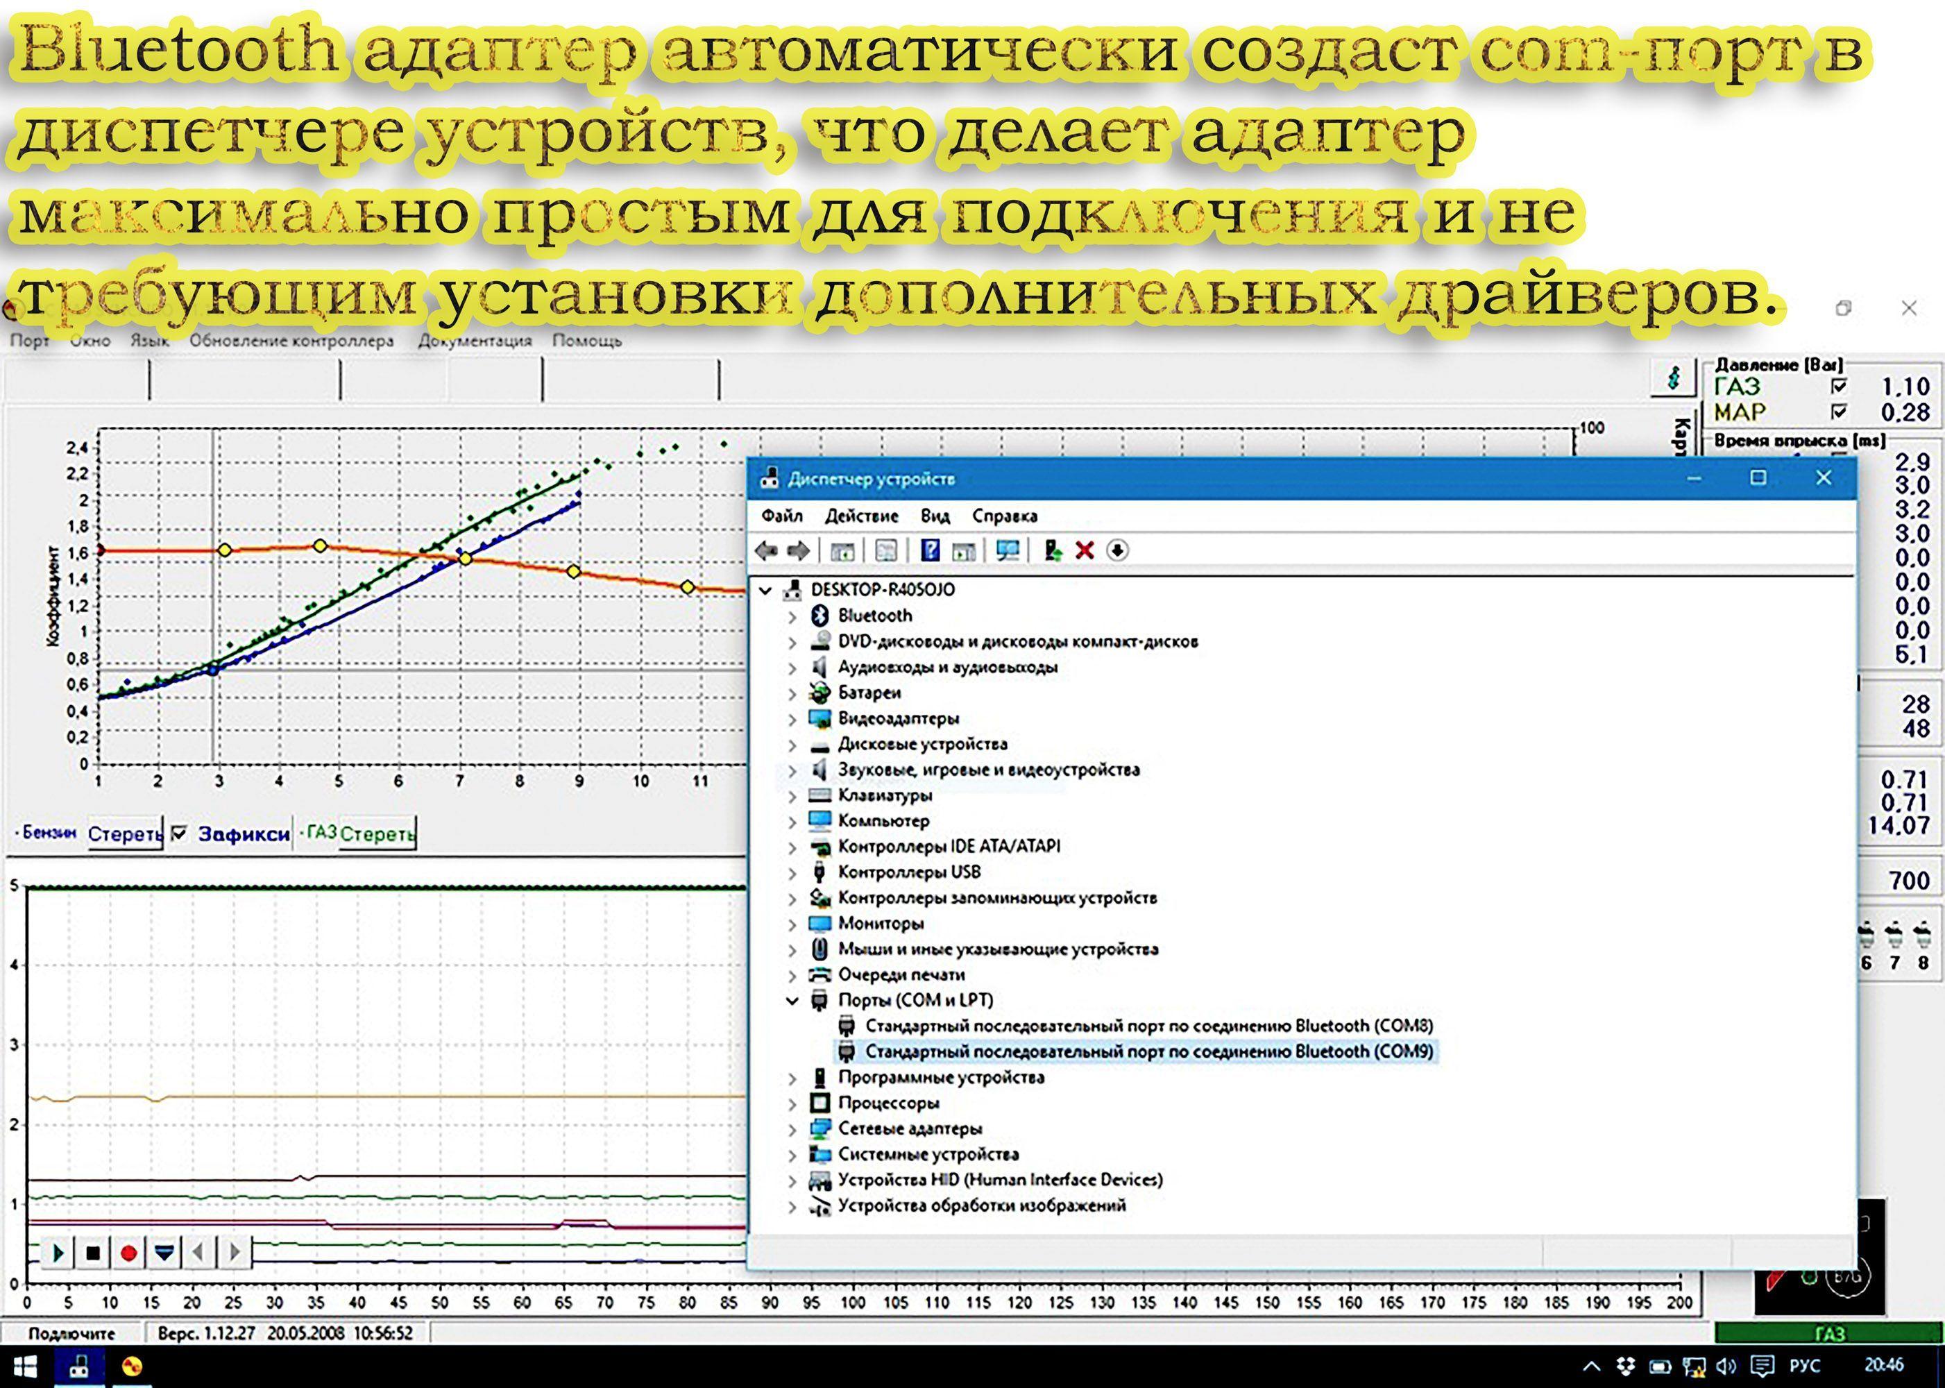
Task: Toggle the Зафикси checkbox
Action: pos(178,833)
